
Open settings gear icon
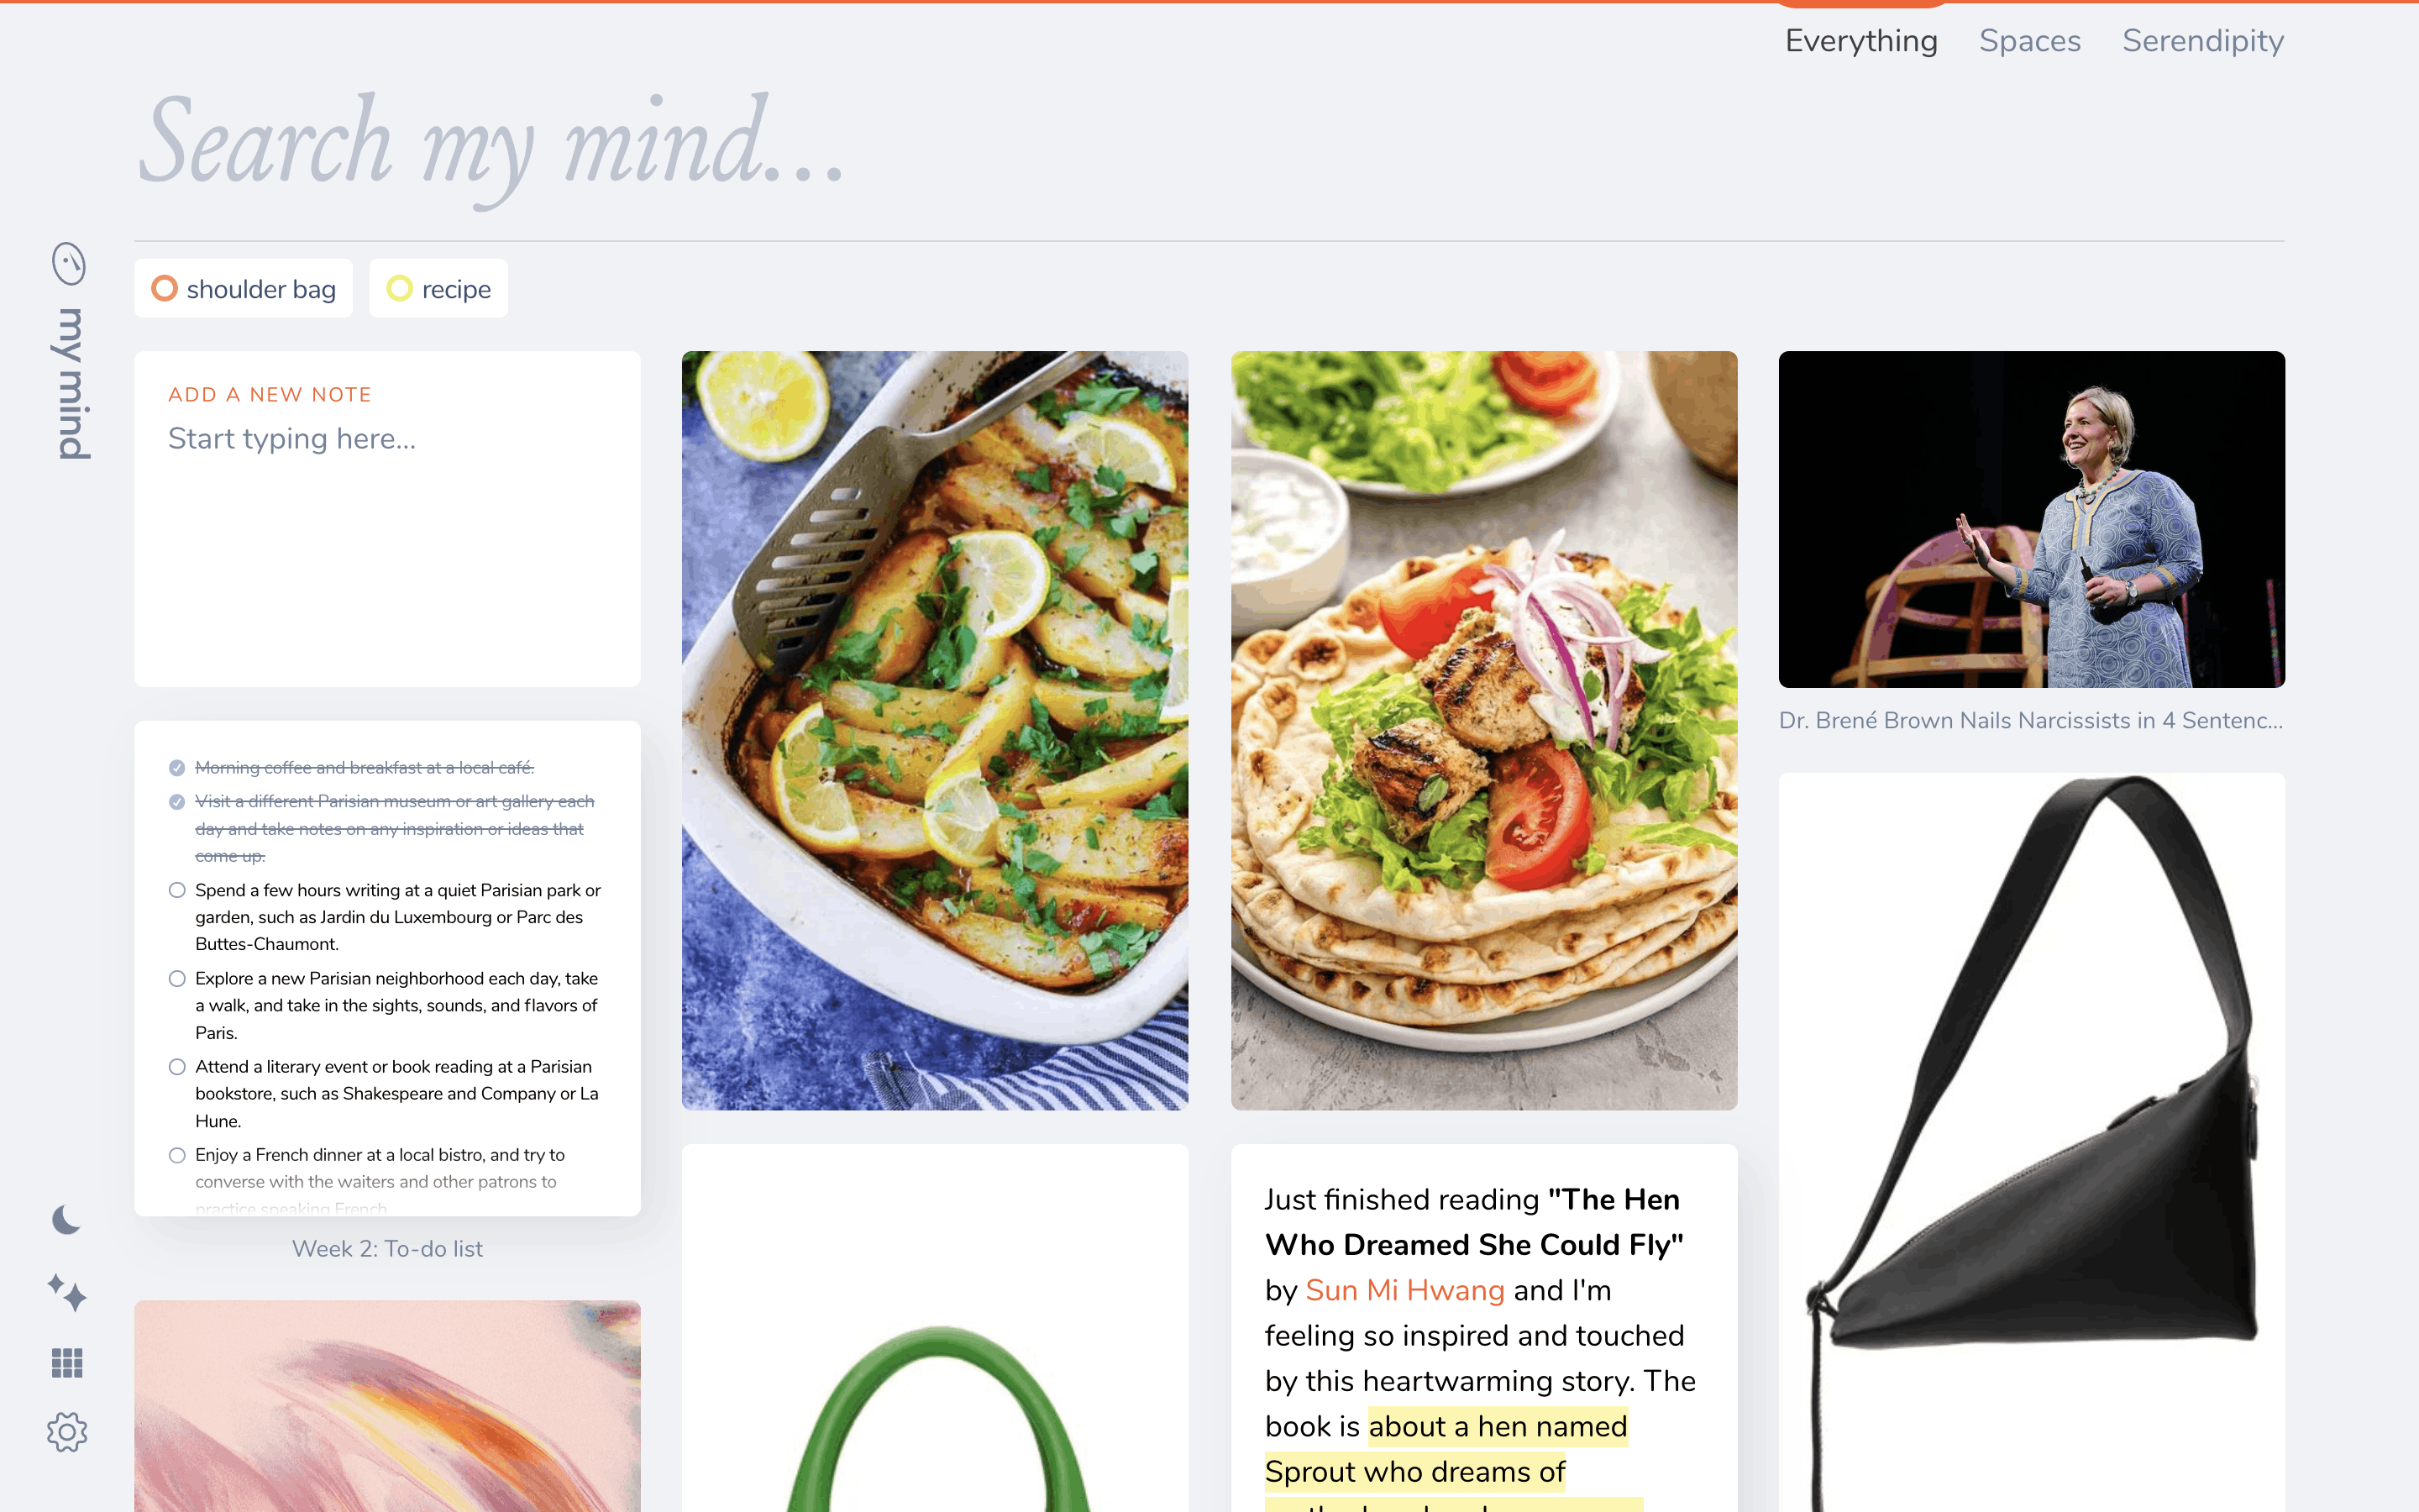coord(67,1432)
